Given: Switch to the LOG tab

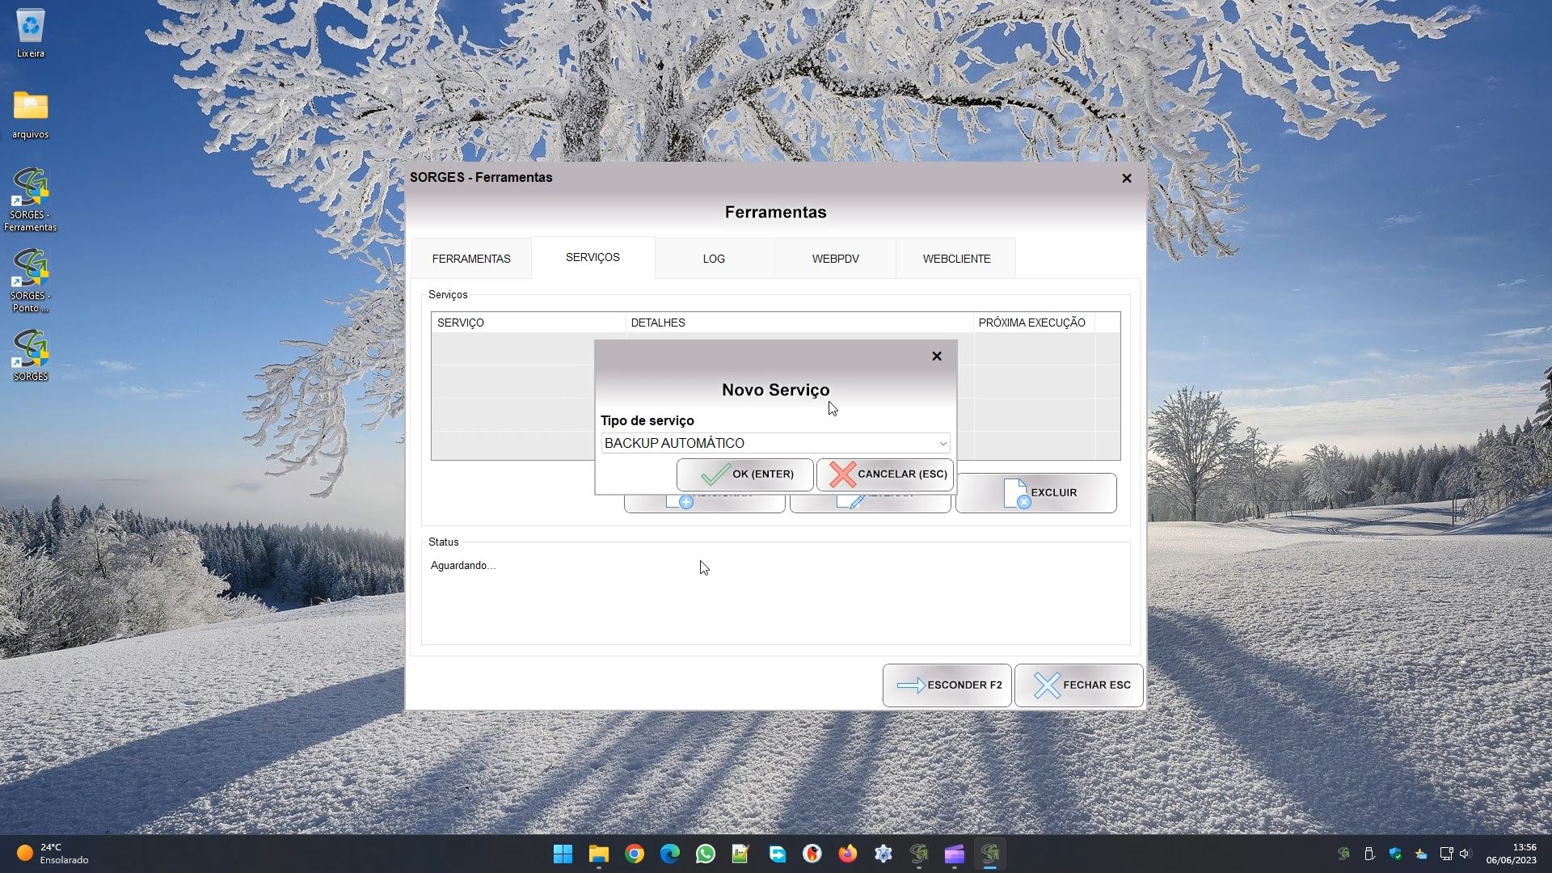Looking at the screenshot, I should (714, 259).
